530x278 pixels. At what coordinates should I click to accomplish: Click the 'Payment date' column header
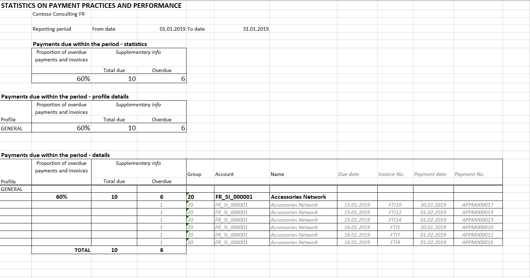point(430,174)
